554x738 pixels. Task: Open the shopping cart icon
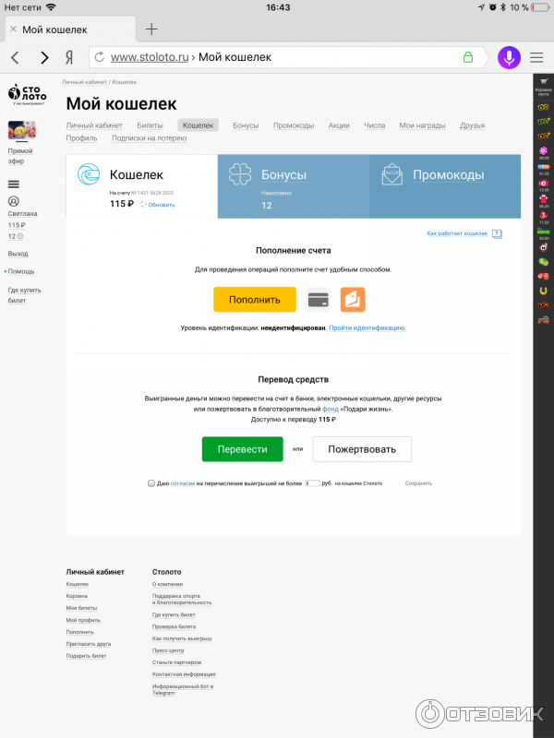pyautogui.click(x=544, y=81)
